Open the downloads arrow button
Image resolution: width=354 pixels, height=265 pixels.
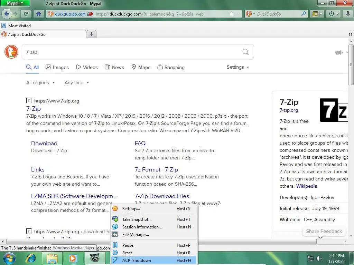coord(348,14)
